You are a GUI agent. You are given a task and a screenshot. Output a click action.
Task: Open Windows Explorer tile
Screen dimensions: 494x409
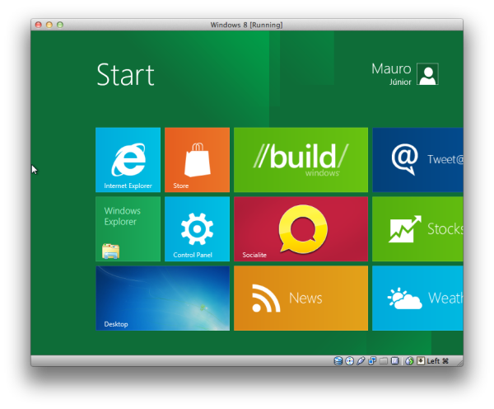tap(128, 228)
